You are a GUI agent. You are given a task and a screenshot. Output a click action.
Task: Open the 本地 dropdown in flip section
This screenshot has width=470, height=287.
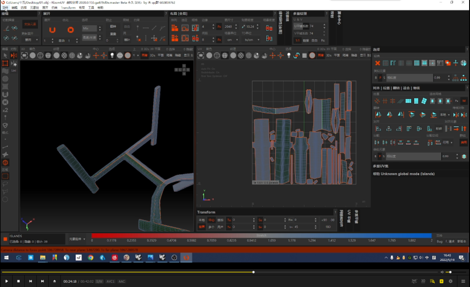[x=445, y=115]
